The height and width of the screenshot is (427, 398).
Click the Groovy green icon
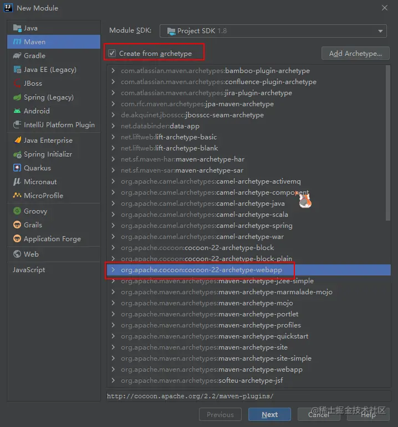17,211
